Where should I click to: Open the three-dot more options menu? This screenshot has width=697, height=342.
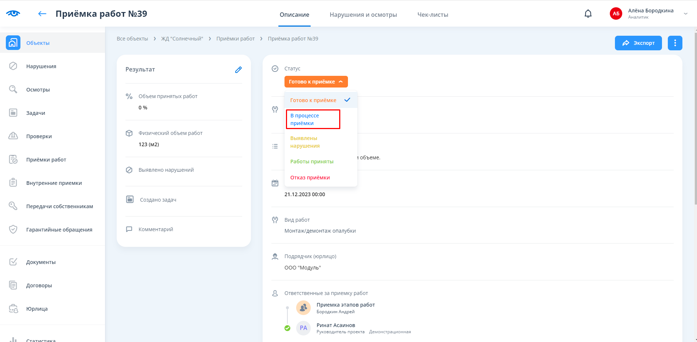(675, 43)
